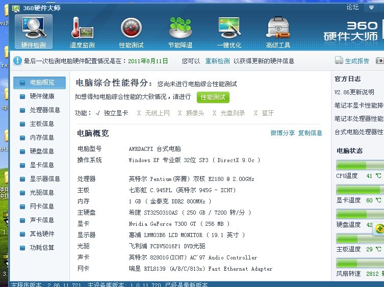The width and height of the screenshot is (384, 287).
Task: Click the Nvidia GeForce 7300 GT value
Action: [x=179, y=224]
